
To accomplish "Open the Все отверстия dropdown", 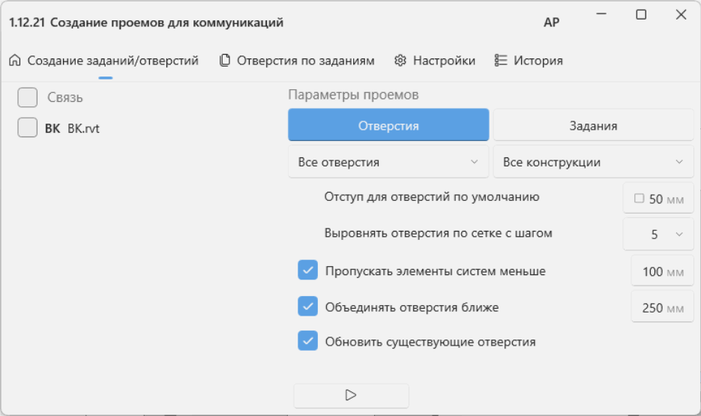I will [388, 162].
